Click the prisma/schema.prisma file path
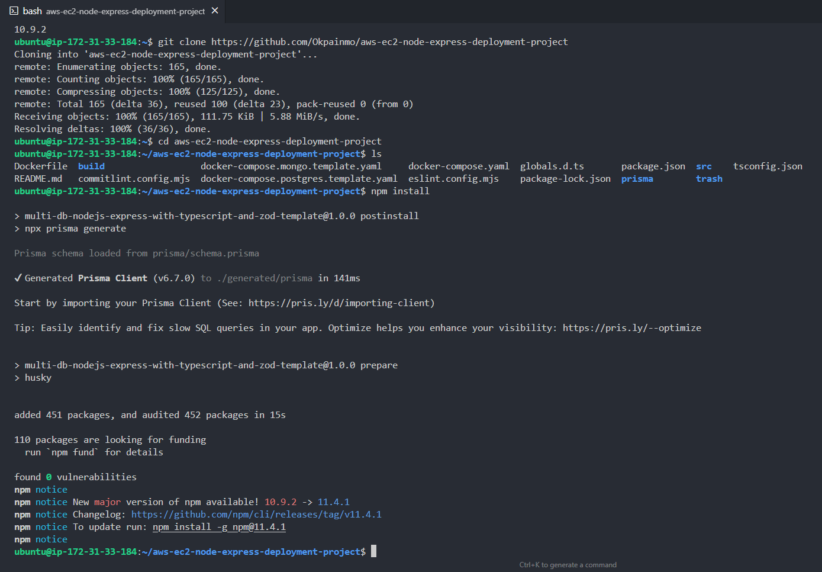 coord(205,253)
